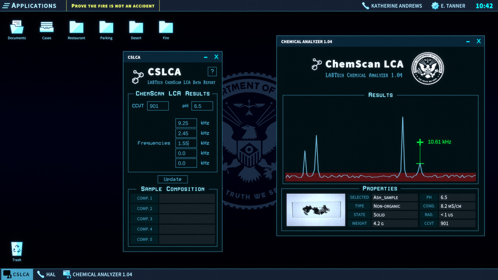Viewport: 498px width, 280px height.
Task: Open the Desert folder
Action: point(136,27)
